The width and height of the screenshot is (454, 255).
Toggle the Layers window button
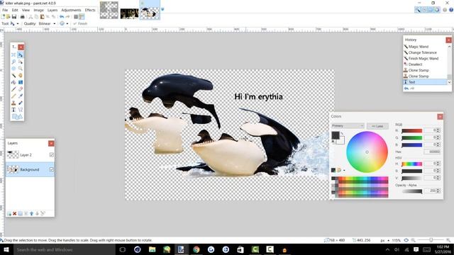coord(431,10)
